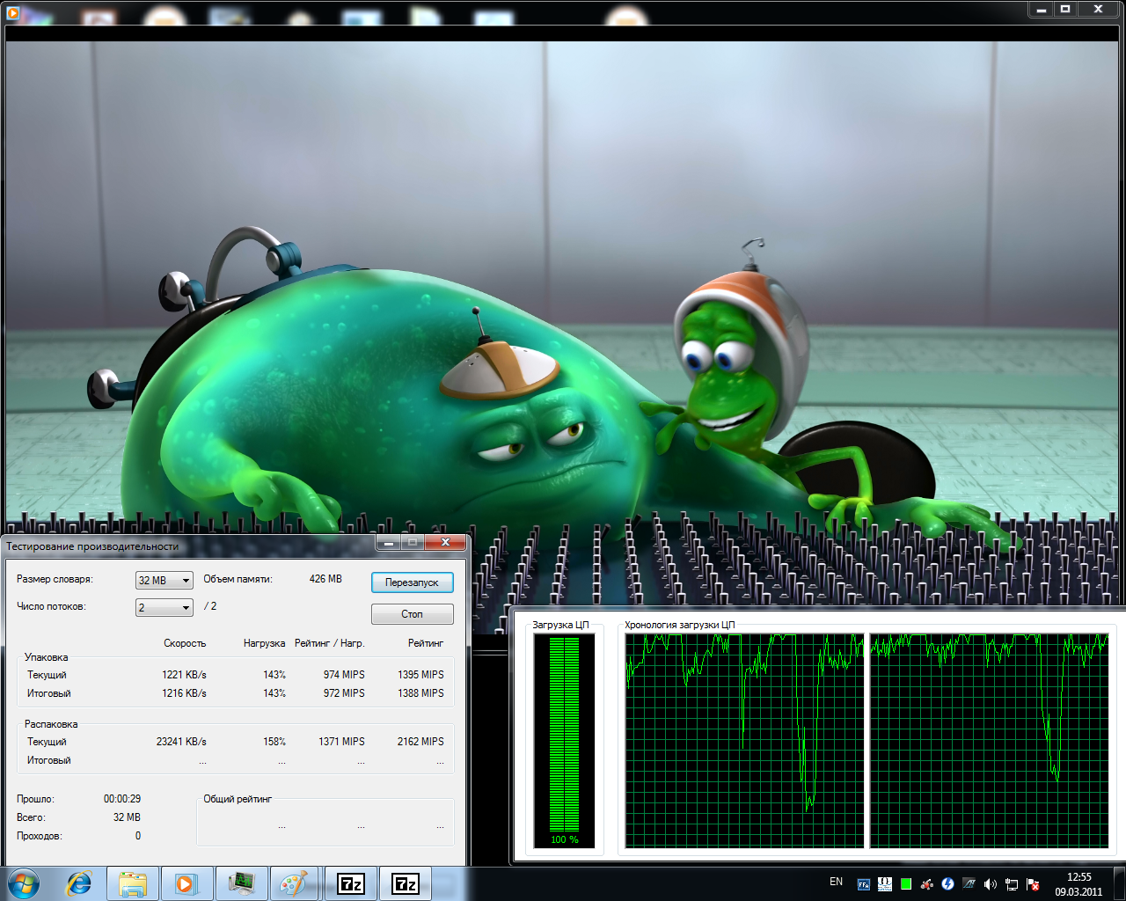
Task: Expand the dictionary size 32 MB dropdown
Action: click(x=165, y=581)
